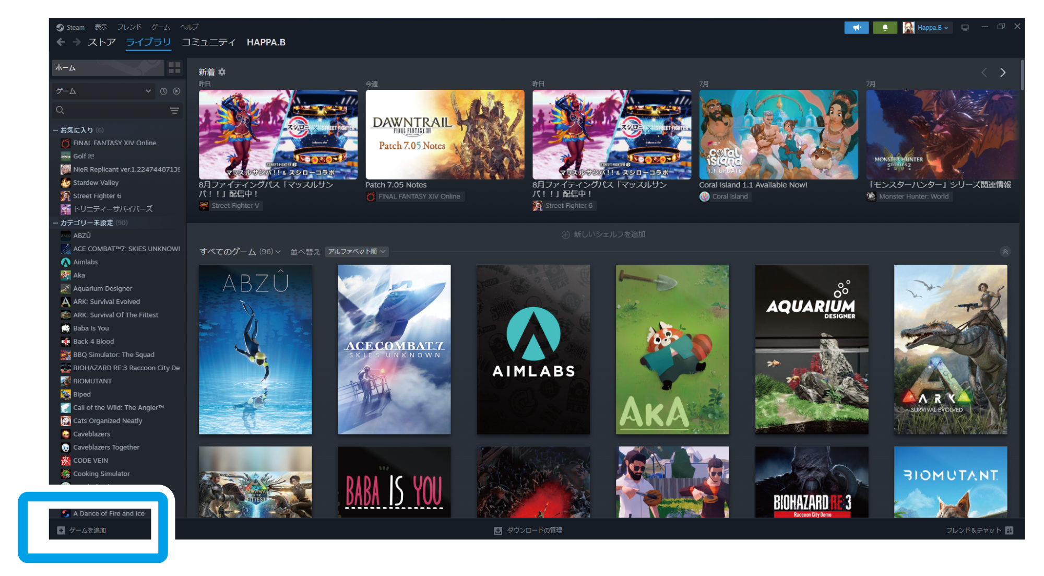Collapse the カテゴリー未設定 category
This screenshot has width=1044, height=576.
(55, 223)
